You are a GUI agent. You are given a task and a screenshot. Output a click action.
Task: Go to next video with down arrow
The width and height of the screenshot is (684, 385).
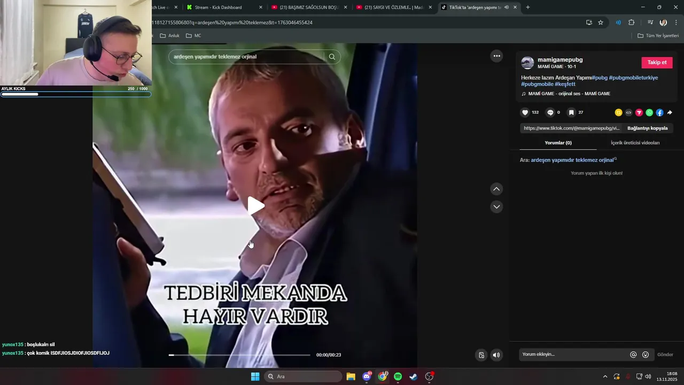click(x=496, y=206)
